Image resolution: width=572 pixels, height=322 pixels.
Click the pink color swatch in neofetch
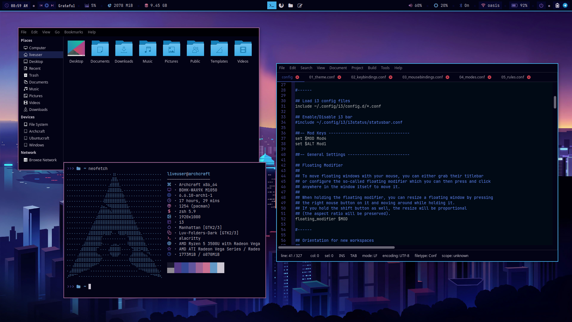tap(206, 268)
